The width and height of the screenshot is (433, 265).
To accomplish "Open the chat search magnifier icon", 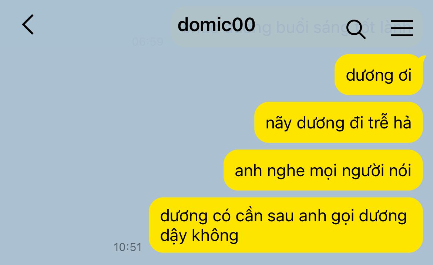I will pyautogui.click(x=356, y=29).
